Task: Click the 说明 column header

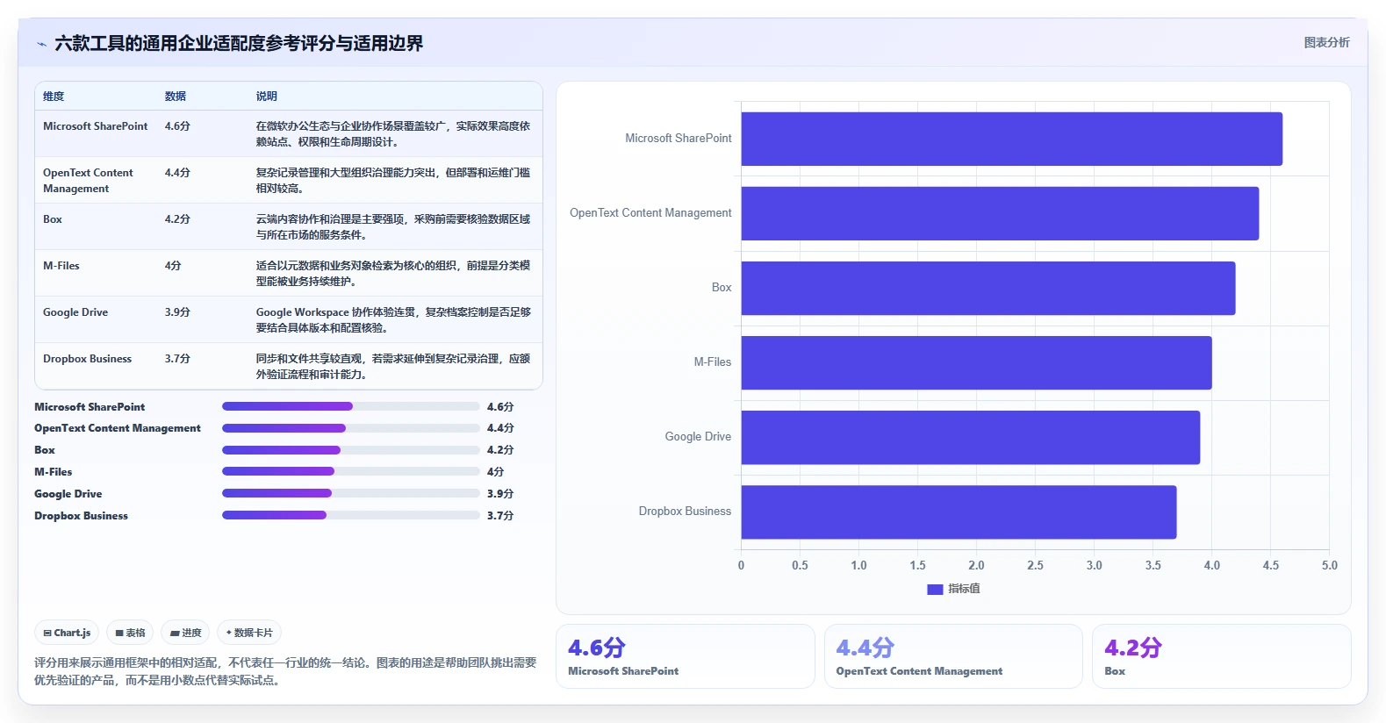Action: point(267,97)
